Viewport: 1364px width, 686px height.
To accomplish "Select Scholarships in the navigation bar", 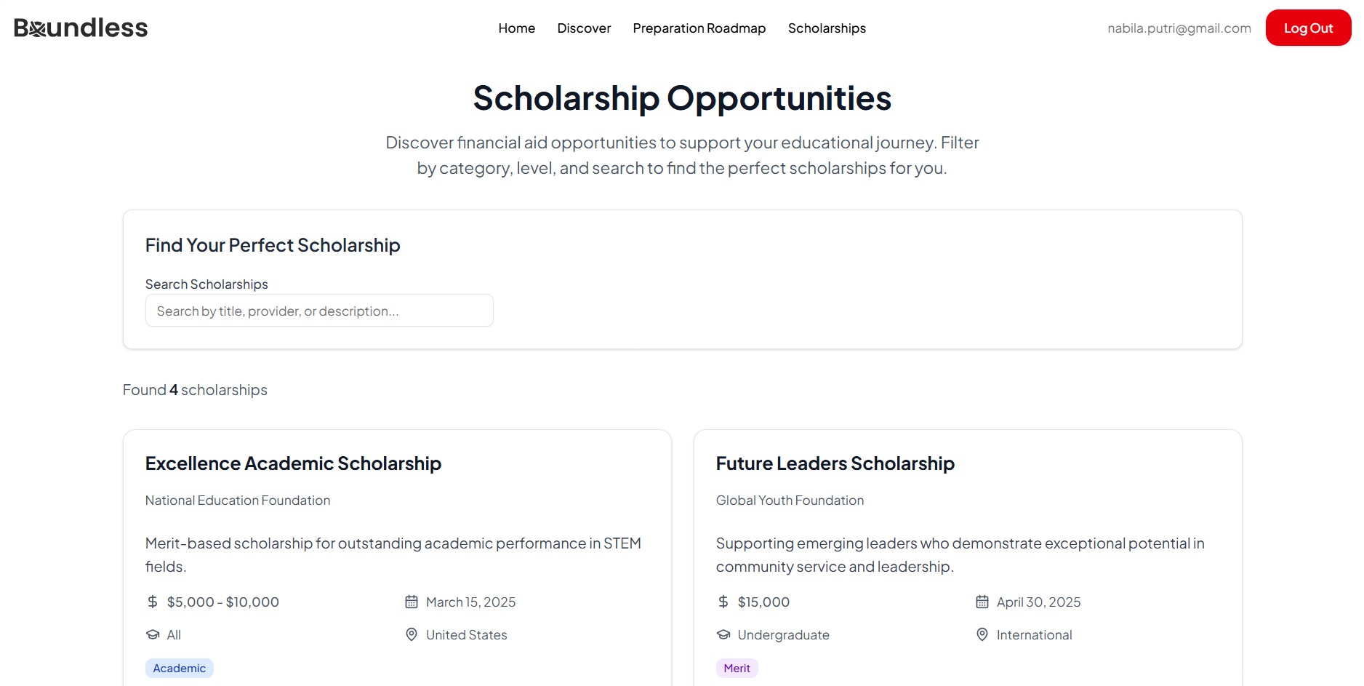I will tap(827, 28).
